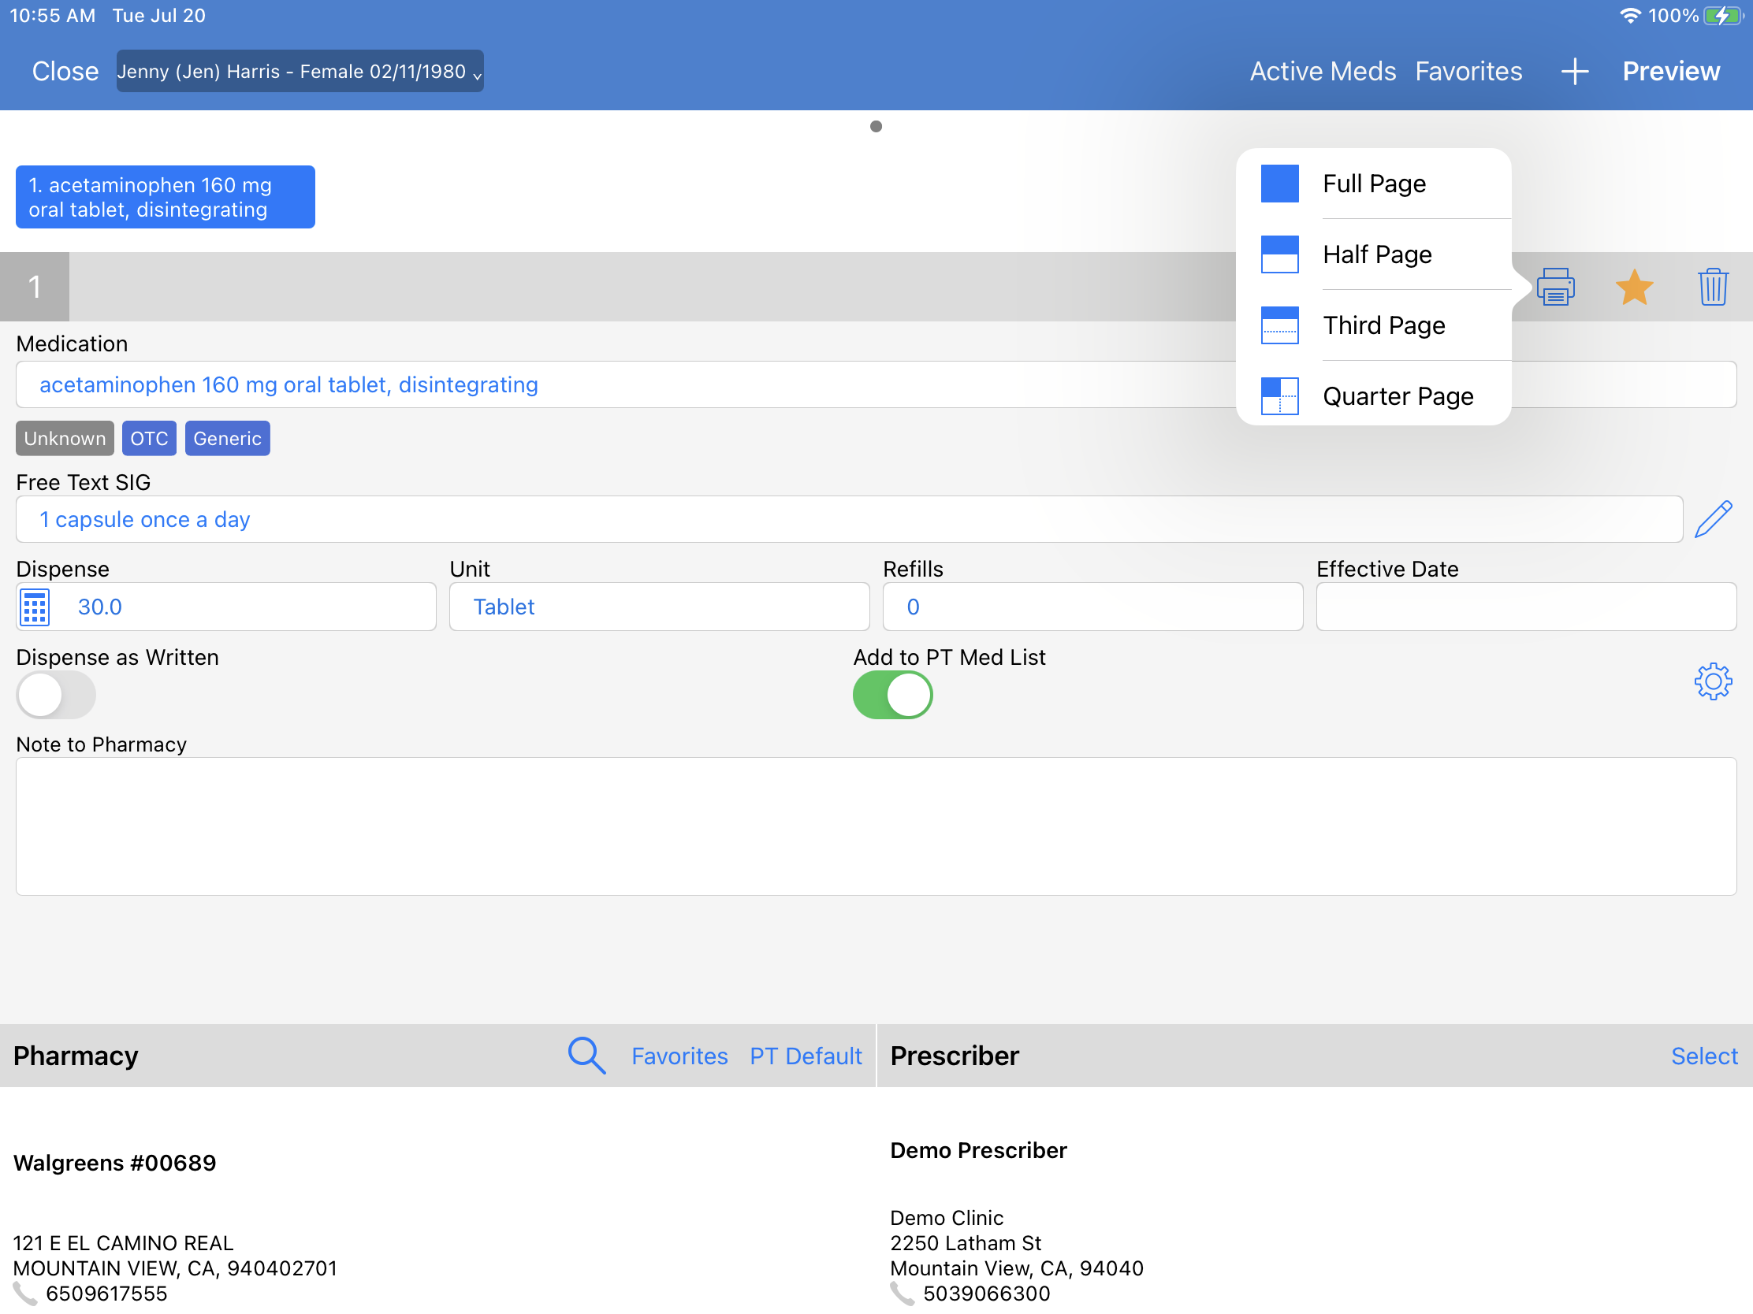Tap the 2250 Latham St address line

coord(966,1244)
